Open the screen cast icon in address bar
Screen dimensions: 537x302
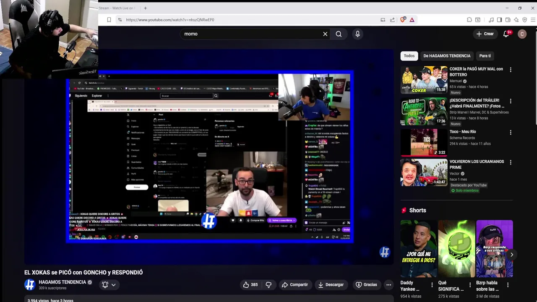point(383,20)
